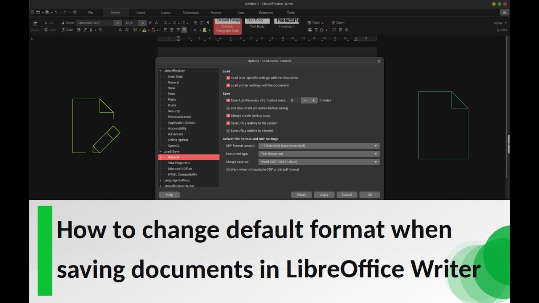Toggle Strikethrough formatting

[x=100, y=30]
